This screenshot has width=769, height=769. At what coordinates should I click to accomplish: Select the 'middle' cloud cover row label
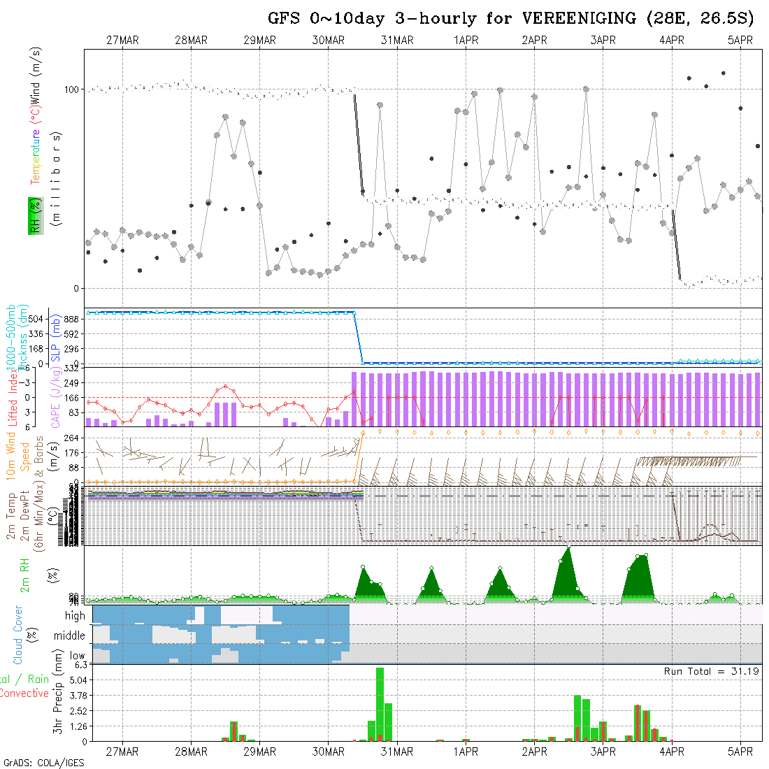coord(69,636)
